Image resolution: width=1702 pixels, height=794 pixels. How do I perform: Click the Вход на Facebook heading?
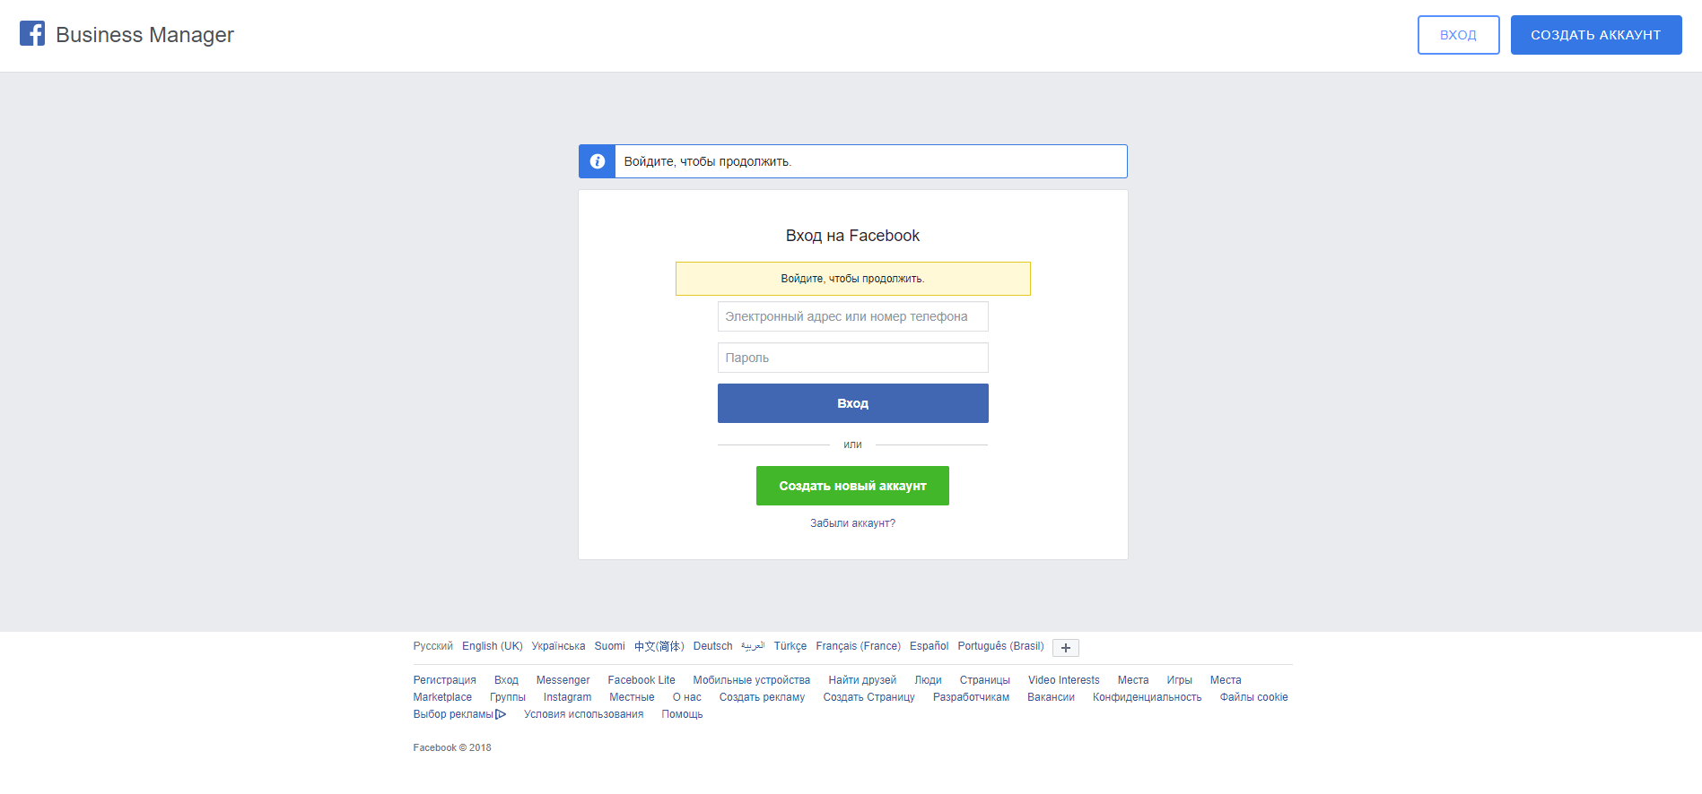[852, 236]
